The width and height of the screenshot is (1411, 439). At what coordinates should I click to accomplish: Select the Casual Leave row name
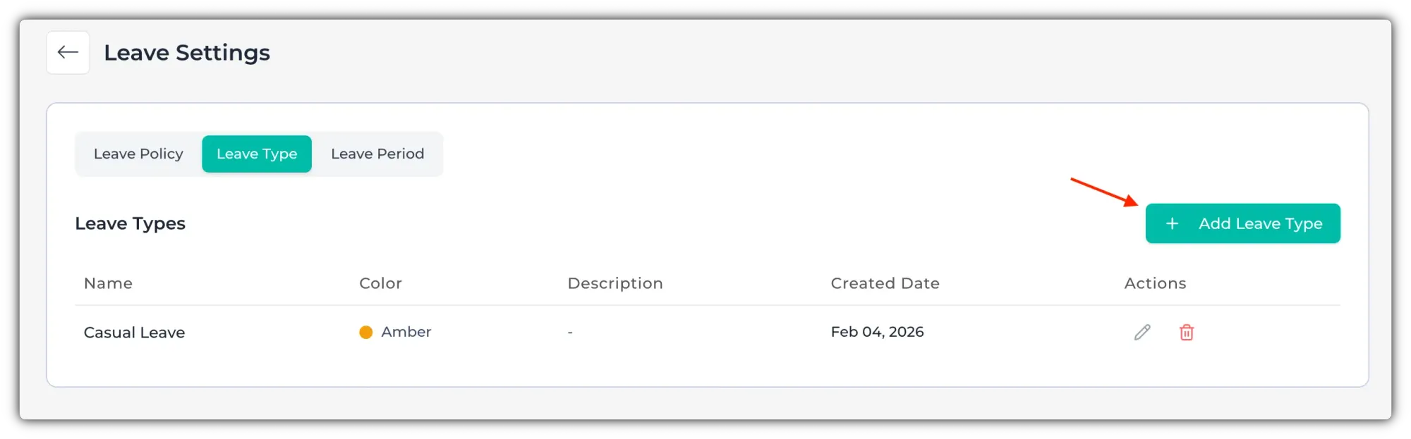pyautogui.click(x=134, y=332)
